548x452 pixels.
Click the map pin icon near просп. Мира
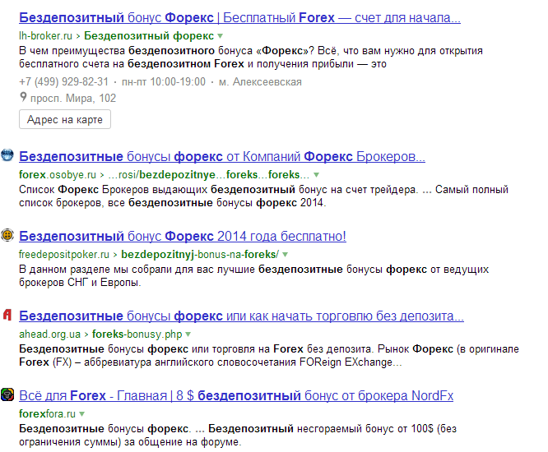pyautogui.click(x=23, y=97)
